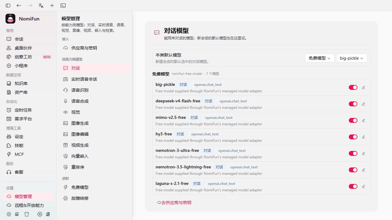
Task: Open the translate language icon
Action: coord(41,5)
